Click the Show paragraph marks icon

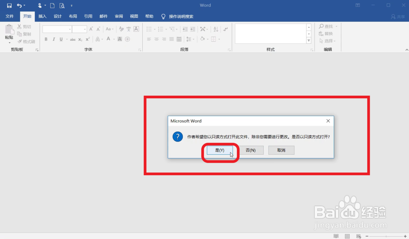[x=226, y=29]
